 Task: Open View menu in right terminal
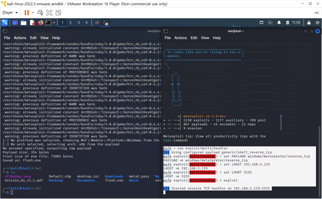coord(205,38)
